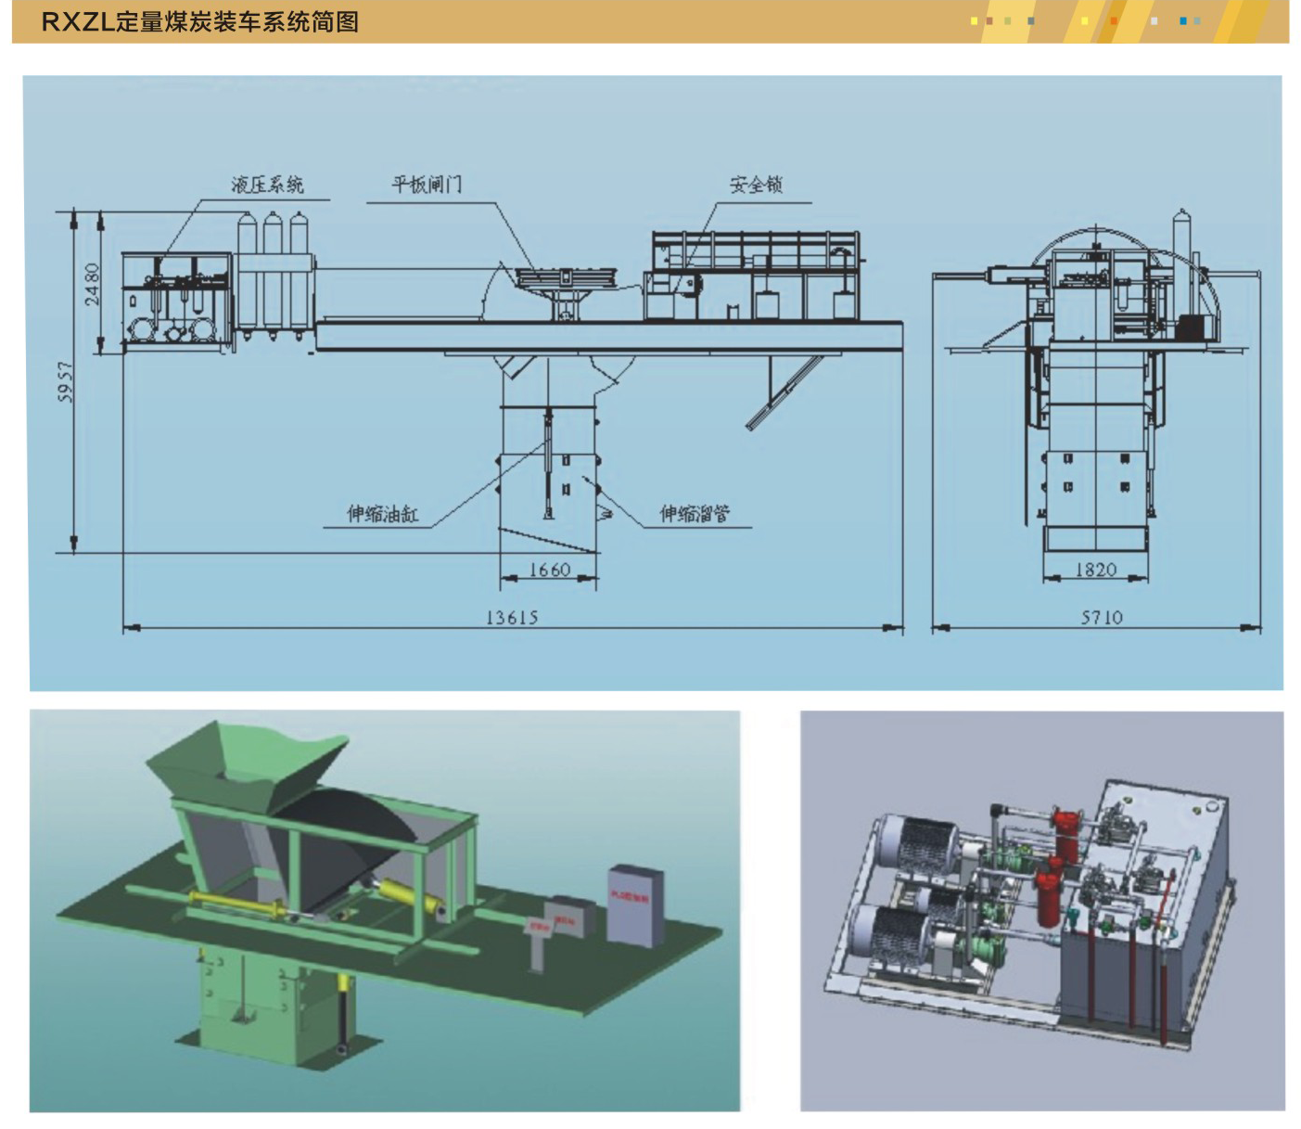This screenshot has height=1129, width=1301.
Task: Click the 伸缩油缸 callout label
Action: 382,513
